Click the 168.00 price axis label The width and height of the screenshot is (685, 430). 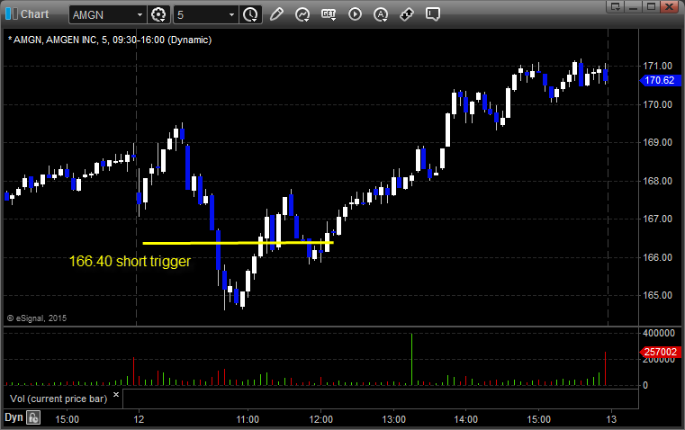pos(657,181)
